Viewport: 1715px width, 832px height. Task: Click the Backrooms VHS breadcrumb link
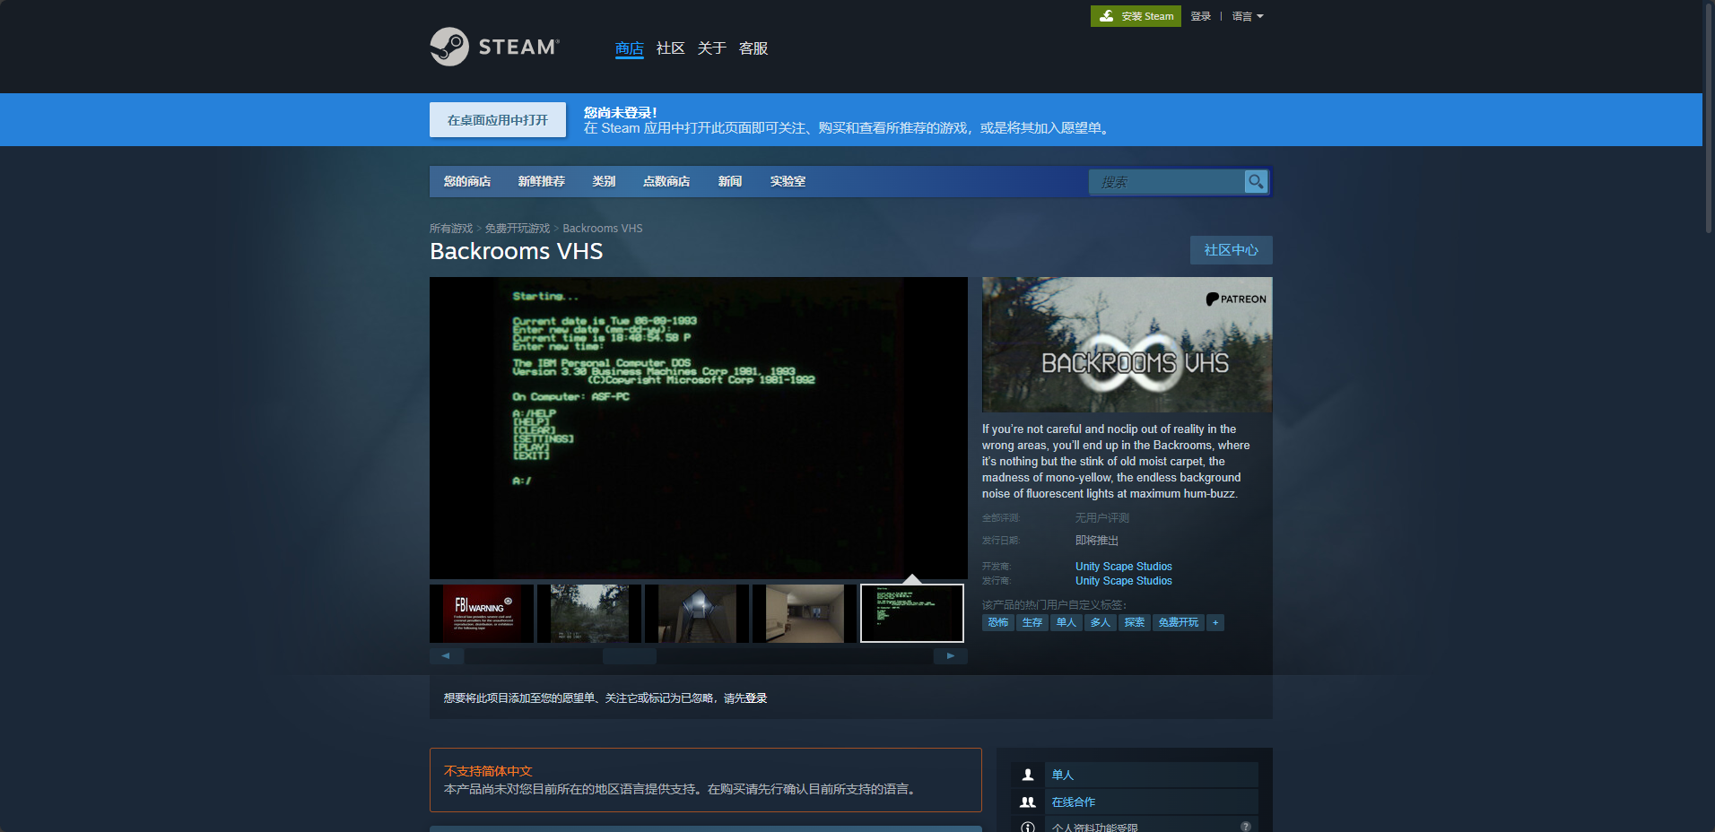603,229
